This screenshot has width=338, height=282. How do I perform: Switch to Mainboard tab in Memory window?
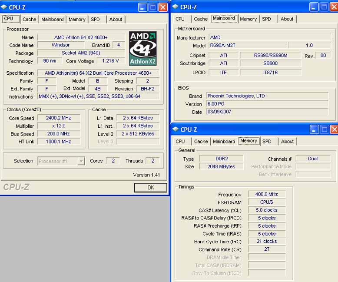point(224,141)
